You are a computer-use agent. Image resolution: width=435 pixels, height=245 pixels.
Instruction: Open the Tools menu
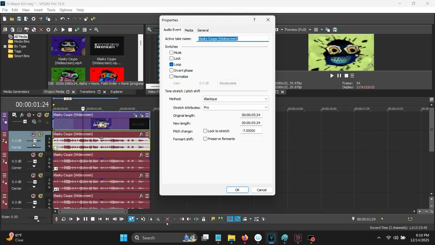coord(51,10)
